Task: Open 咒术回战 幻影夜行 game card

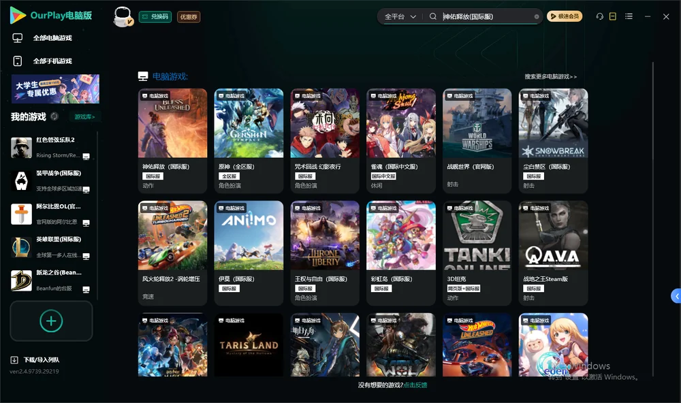Action: click(325, 141)
